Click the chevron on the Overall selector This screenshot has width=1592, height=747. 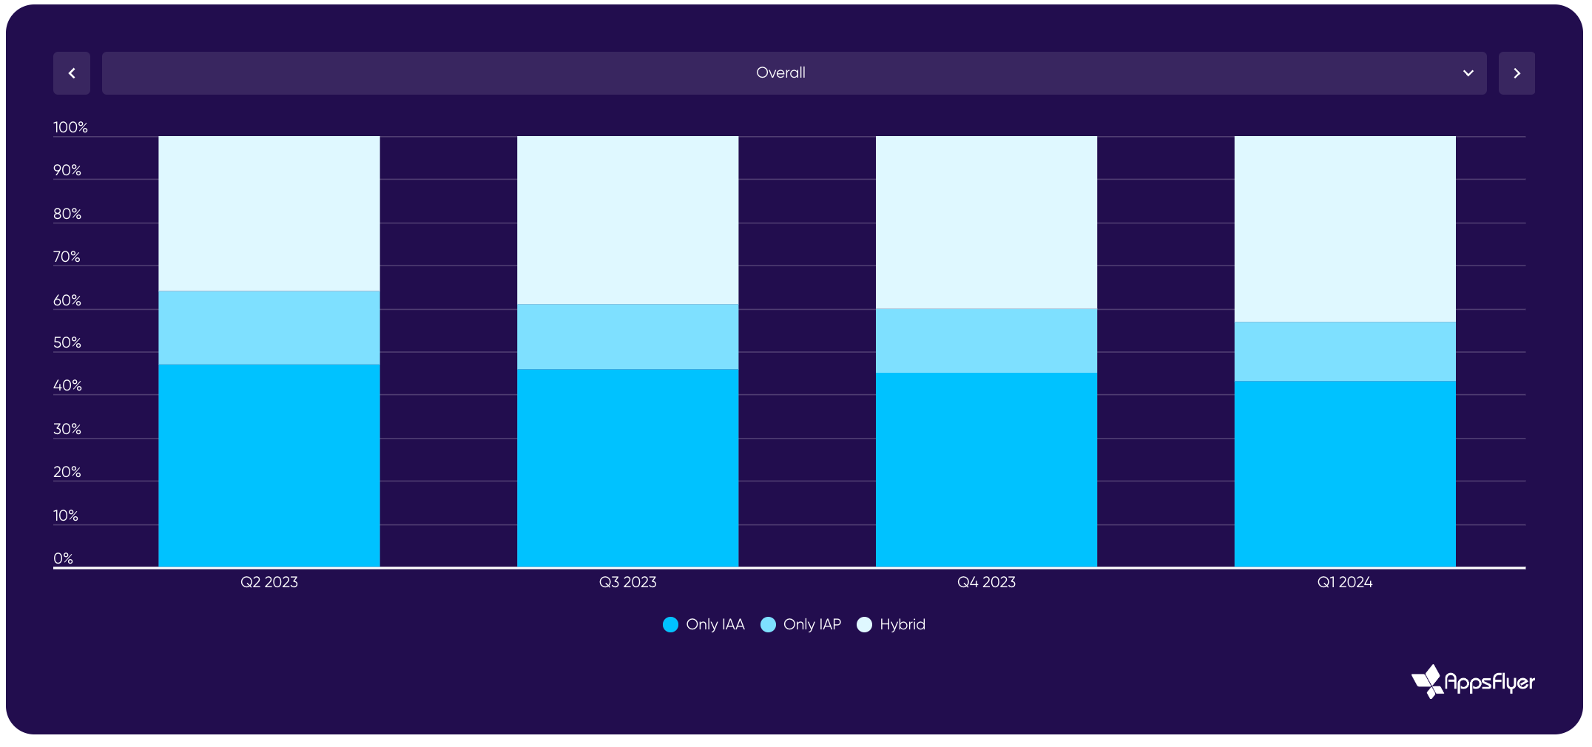[x=1468, y=72]
